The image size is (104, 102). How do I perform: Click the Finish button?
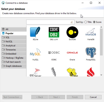(x=75, y=97)
